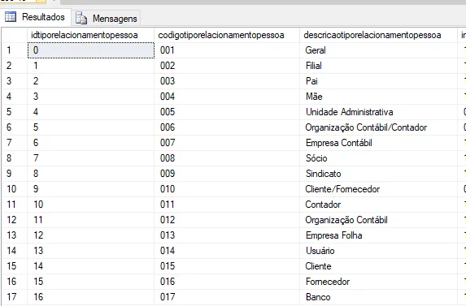Click the Fornecedor cell in row 16
The width and height of the screenshot is (466, 306).
click(x=379, y=282)
